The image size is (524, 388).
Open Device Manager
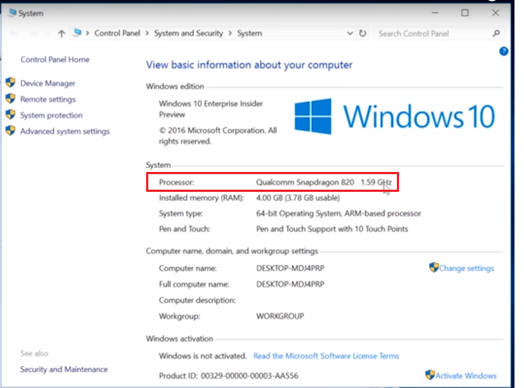[x=48, y=83]
